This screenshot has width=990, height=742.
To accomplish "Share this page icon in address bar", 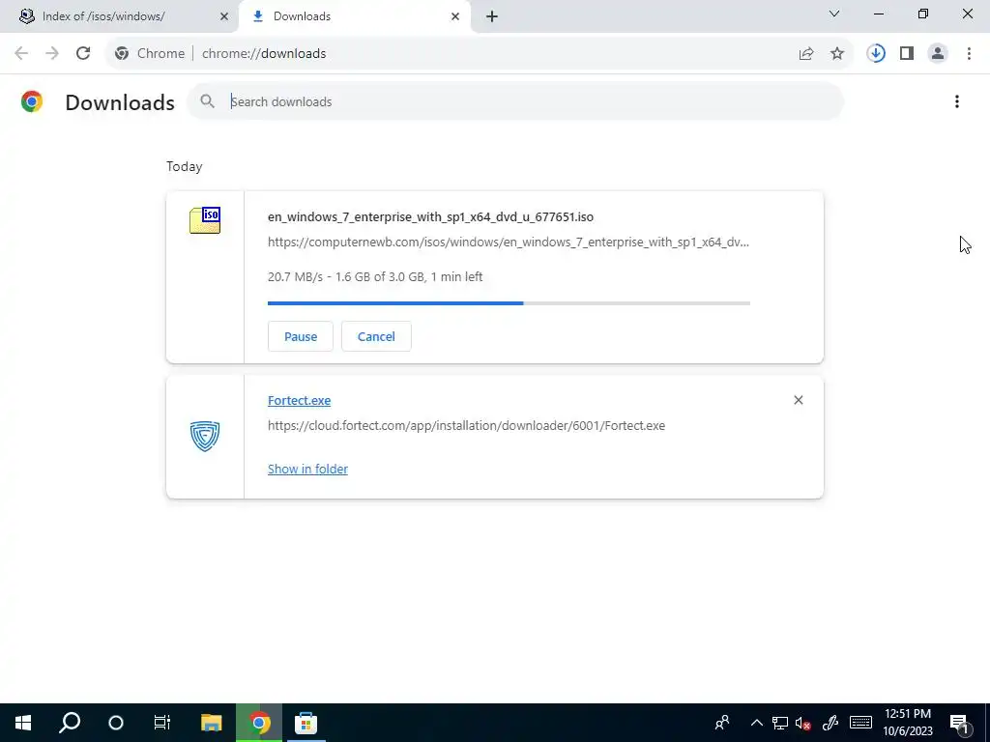I will [x=806, y=54].
